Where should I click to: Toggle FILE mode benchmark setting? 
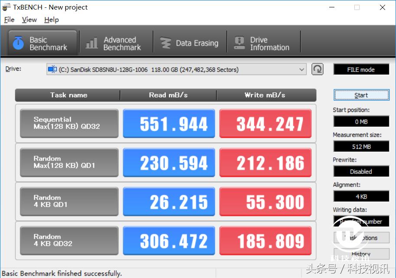(x=361, y=69)
